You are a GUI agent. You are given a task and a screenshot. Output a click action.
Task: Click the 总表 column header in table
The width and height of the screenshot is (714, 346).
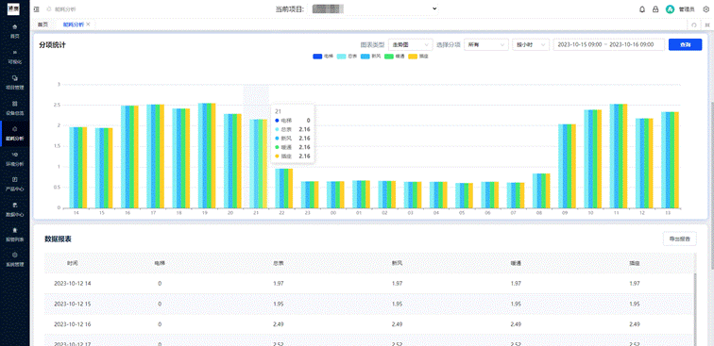(x=279, y=263)
